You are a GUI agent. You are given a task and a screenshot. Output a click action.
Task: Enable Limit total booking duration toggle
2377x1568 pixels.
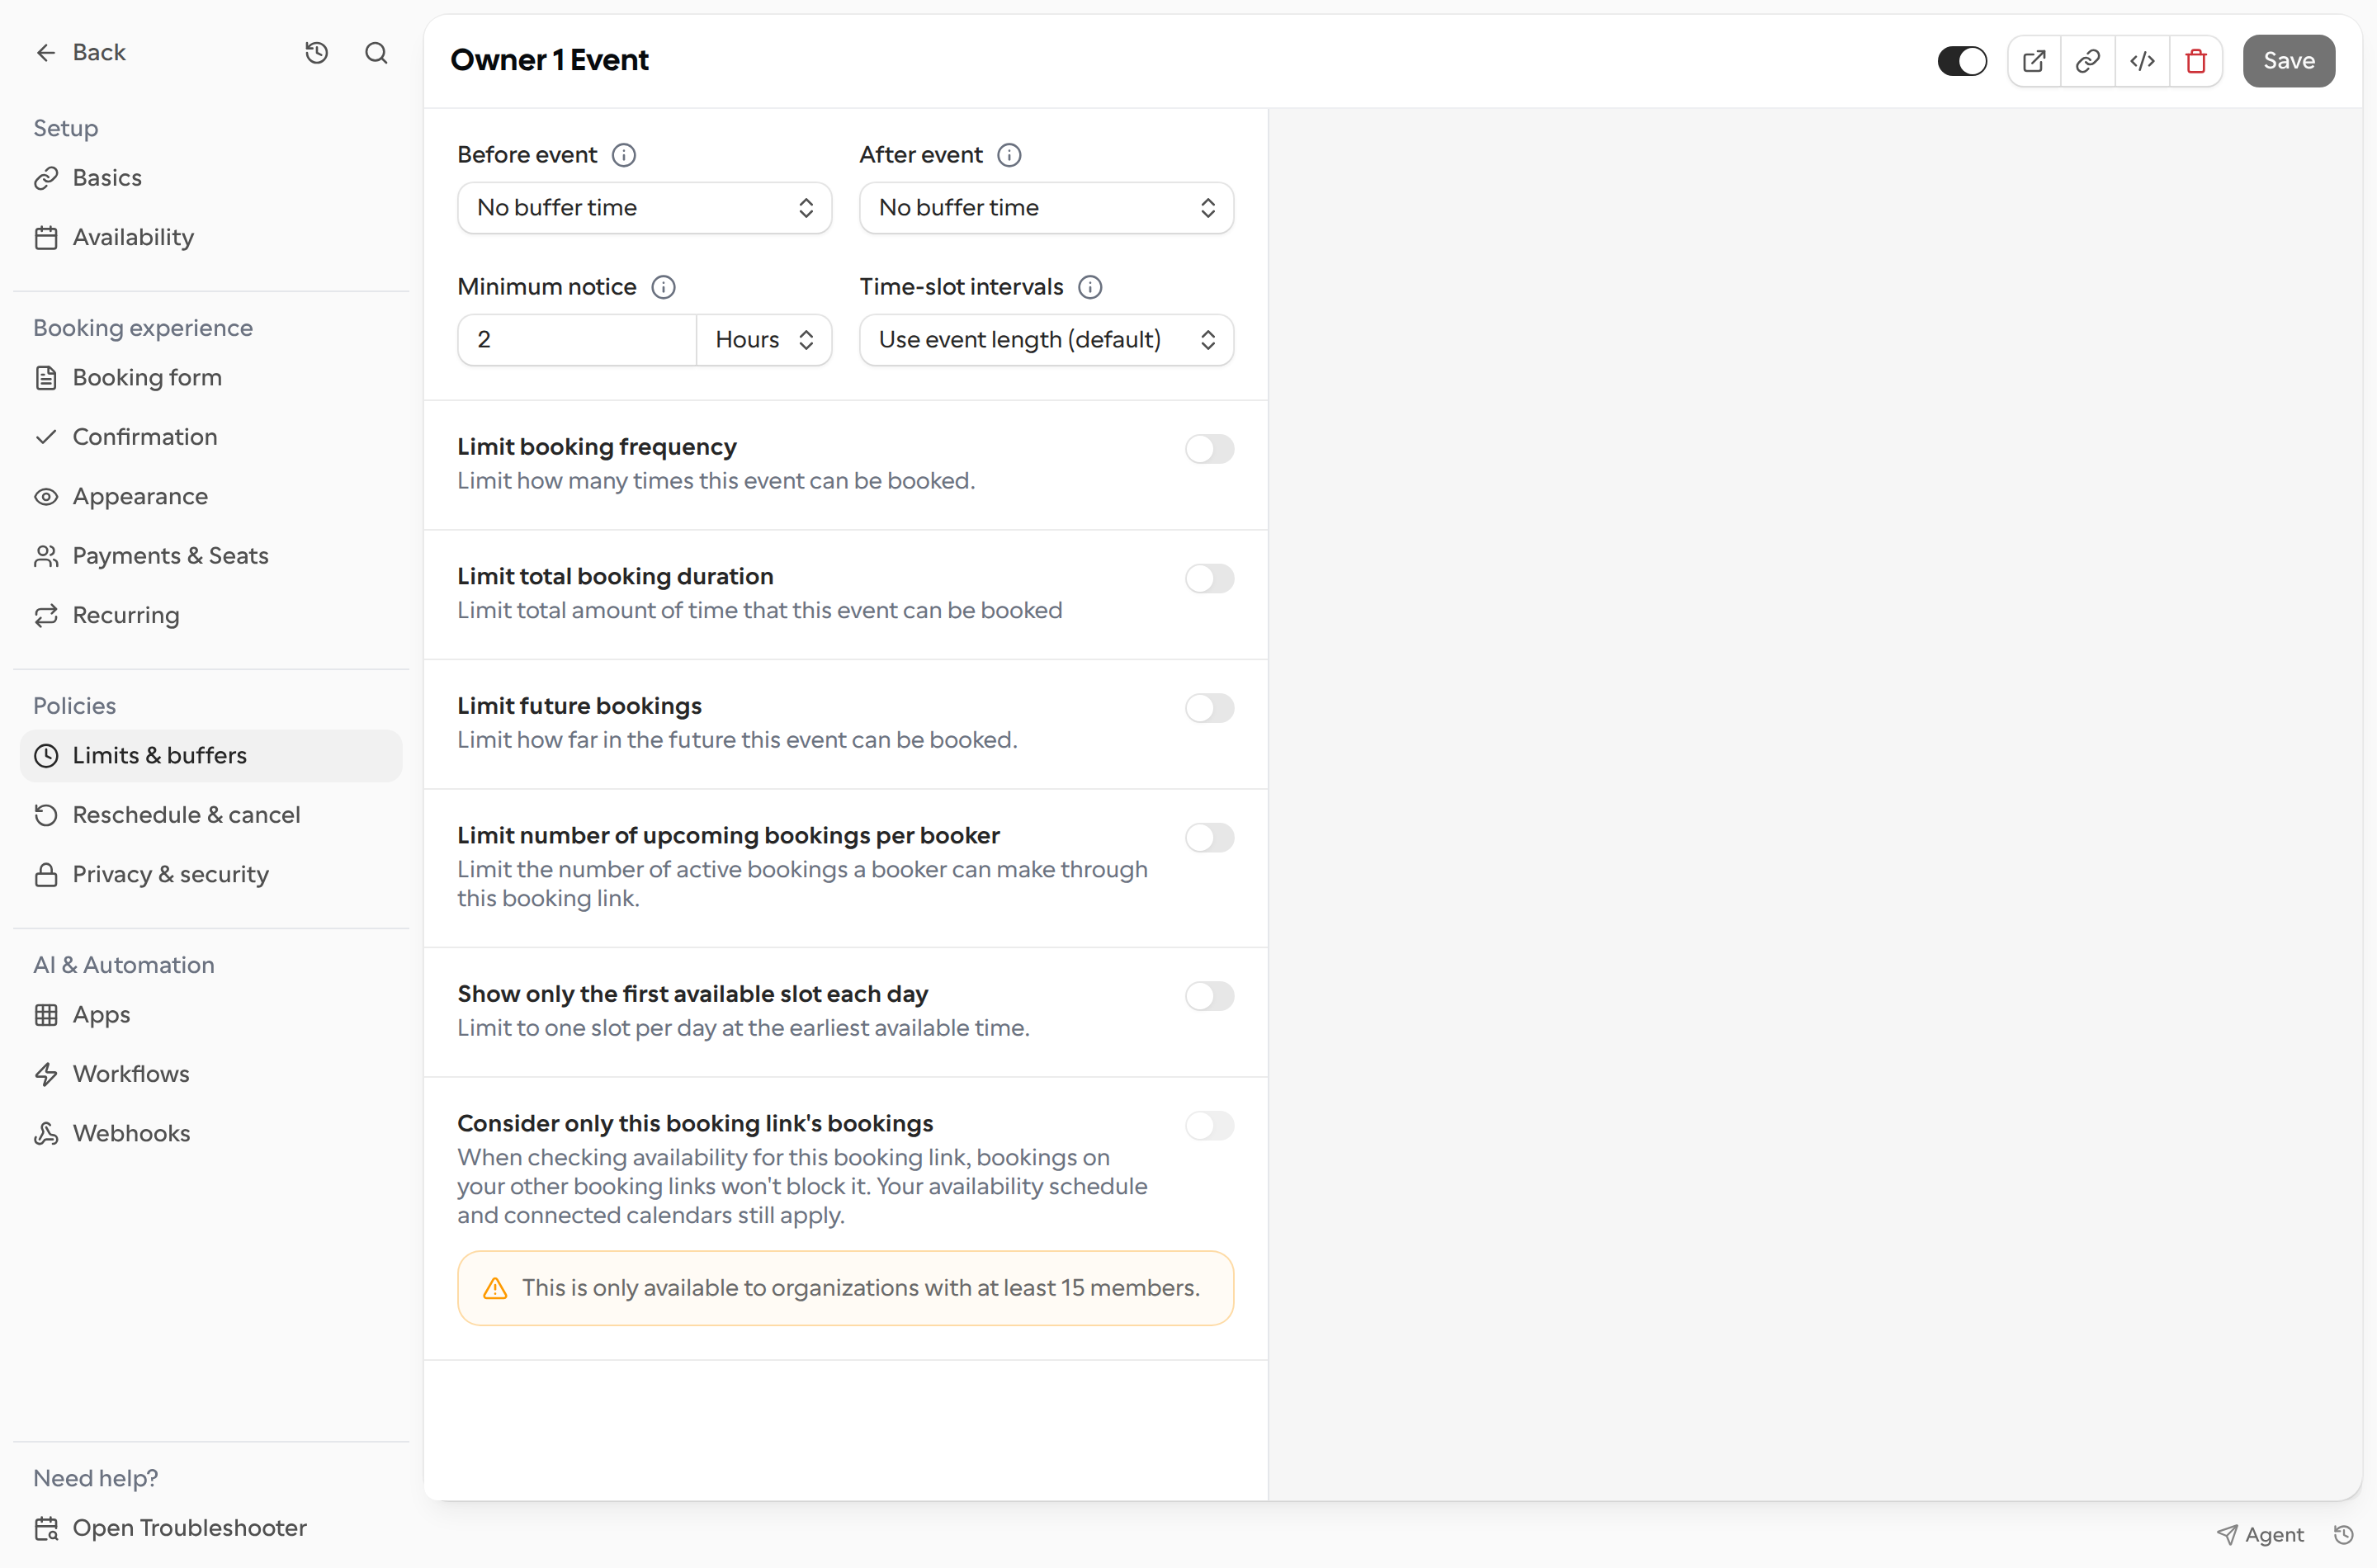[x=1209, y=578]
